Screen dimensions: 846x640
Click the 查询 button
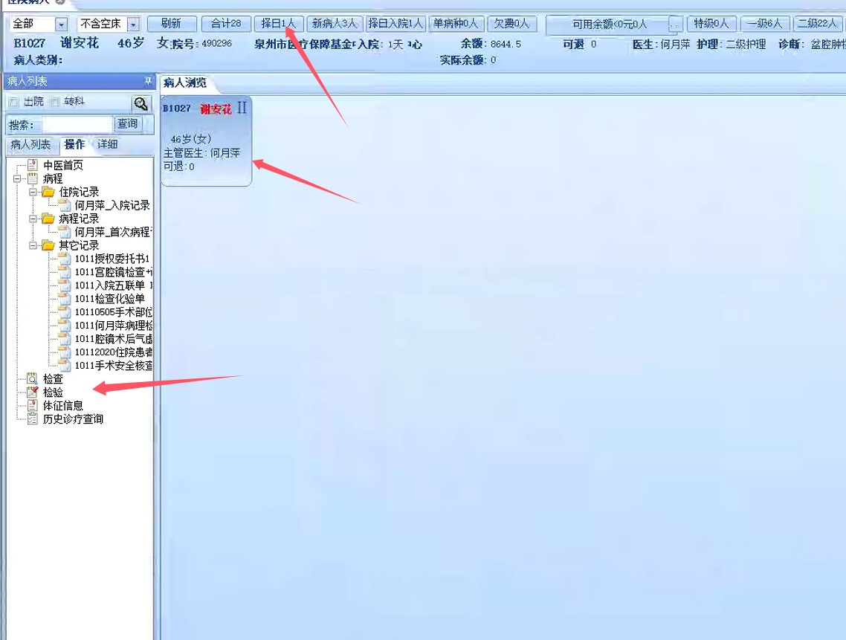click(x=128, y=123)
